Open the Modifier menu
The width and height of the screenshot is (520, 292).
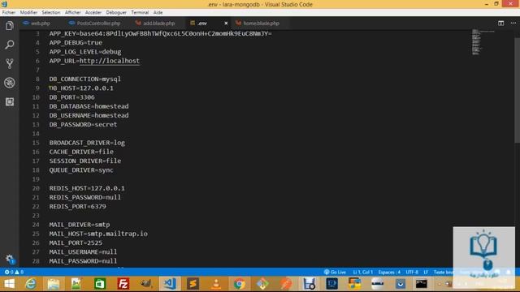[28, 12]
